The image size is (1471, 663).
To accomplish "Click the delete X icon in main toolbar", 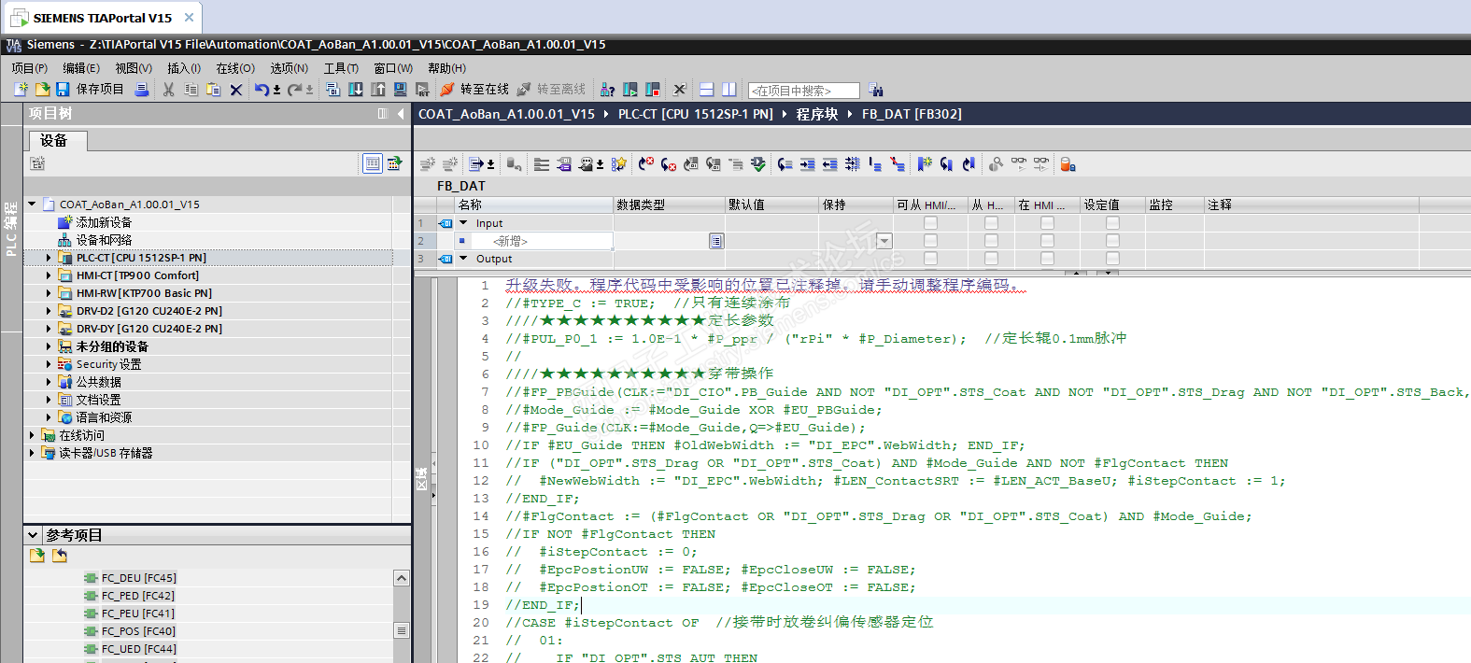I will pos(235,90).
